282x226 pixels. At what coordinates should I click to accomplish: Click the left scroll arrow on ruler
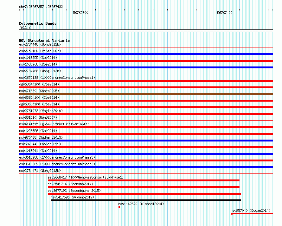[20, 10]
